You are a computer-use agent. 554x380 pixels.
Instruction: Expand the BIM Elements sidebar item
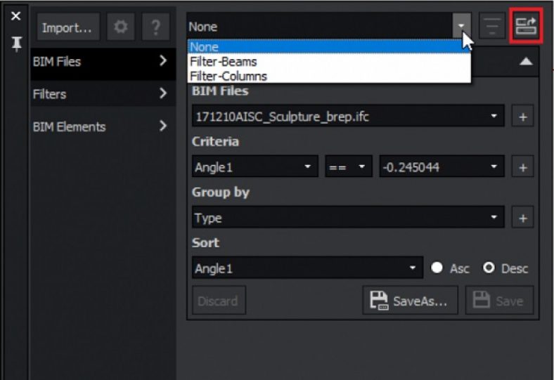103,126
